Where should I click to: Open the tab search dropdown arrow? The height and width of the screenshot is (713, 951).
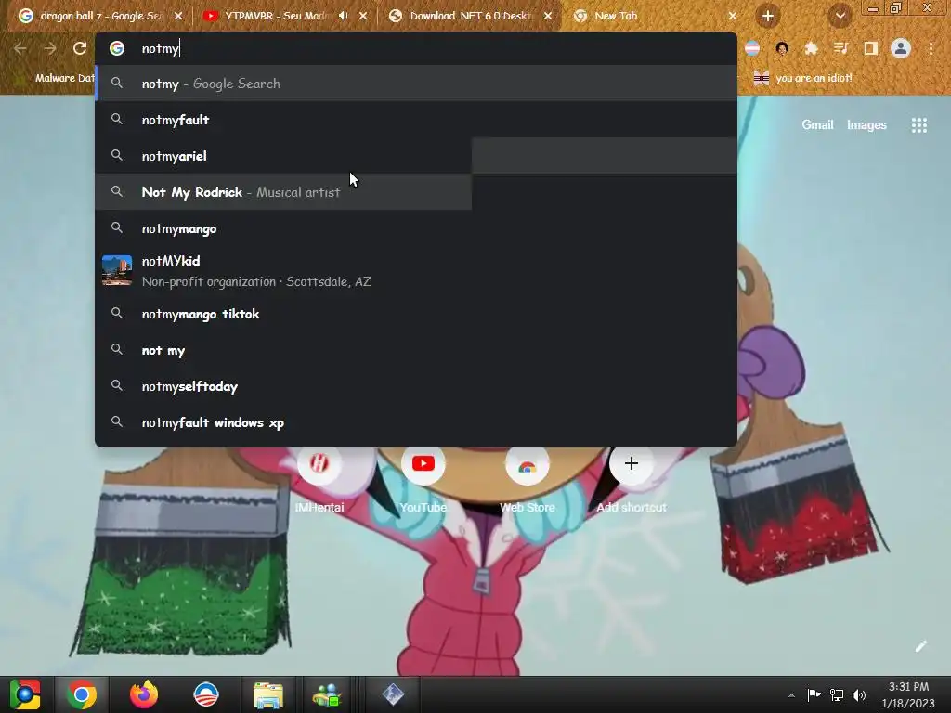(840, 17)
